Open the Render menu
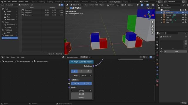The image size is (188, 105). pyautogui.click(x=14, y=2)
